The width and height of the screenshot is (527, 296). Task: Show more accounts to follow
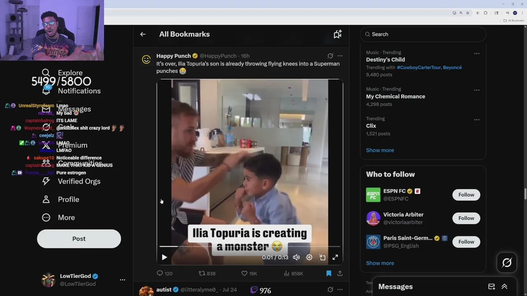[x=380, y=263]
